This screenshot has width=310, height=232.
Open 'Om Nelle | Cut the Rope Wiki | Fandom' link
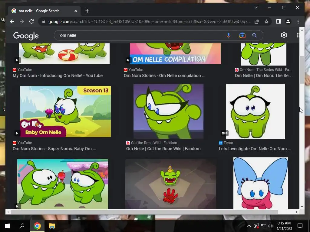[163, 149]
